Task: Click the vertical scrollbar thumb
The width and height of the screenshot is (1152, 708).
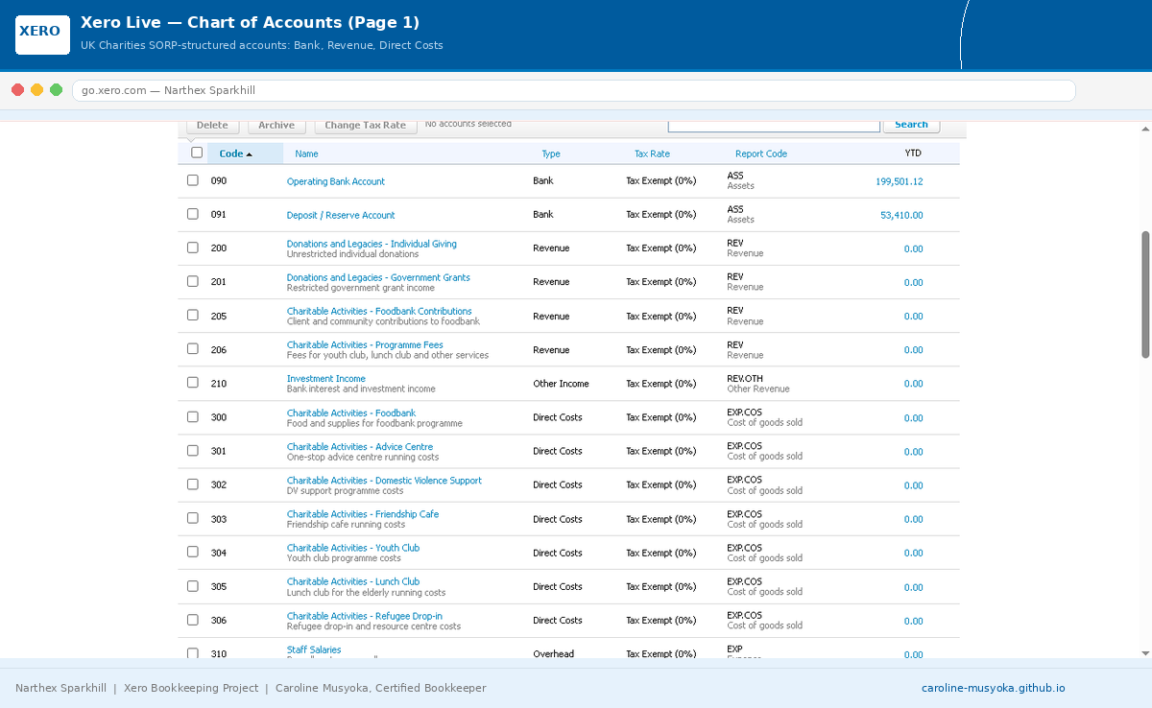Action: point(1144,295)
